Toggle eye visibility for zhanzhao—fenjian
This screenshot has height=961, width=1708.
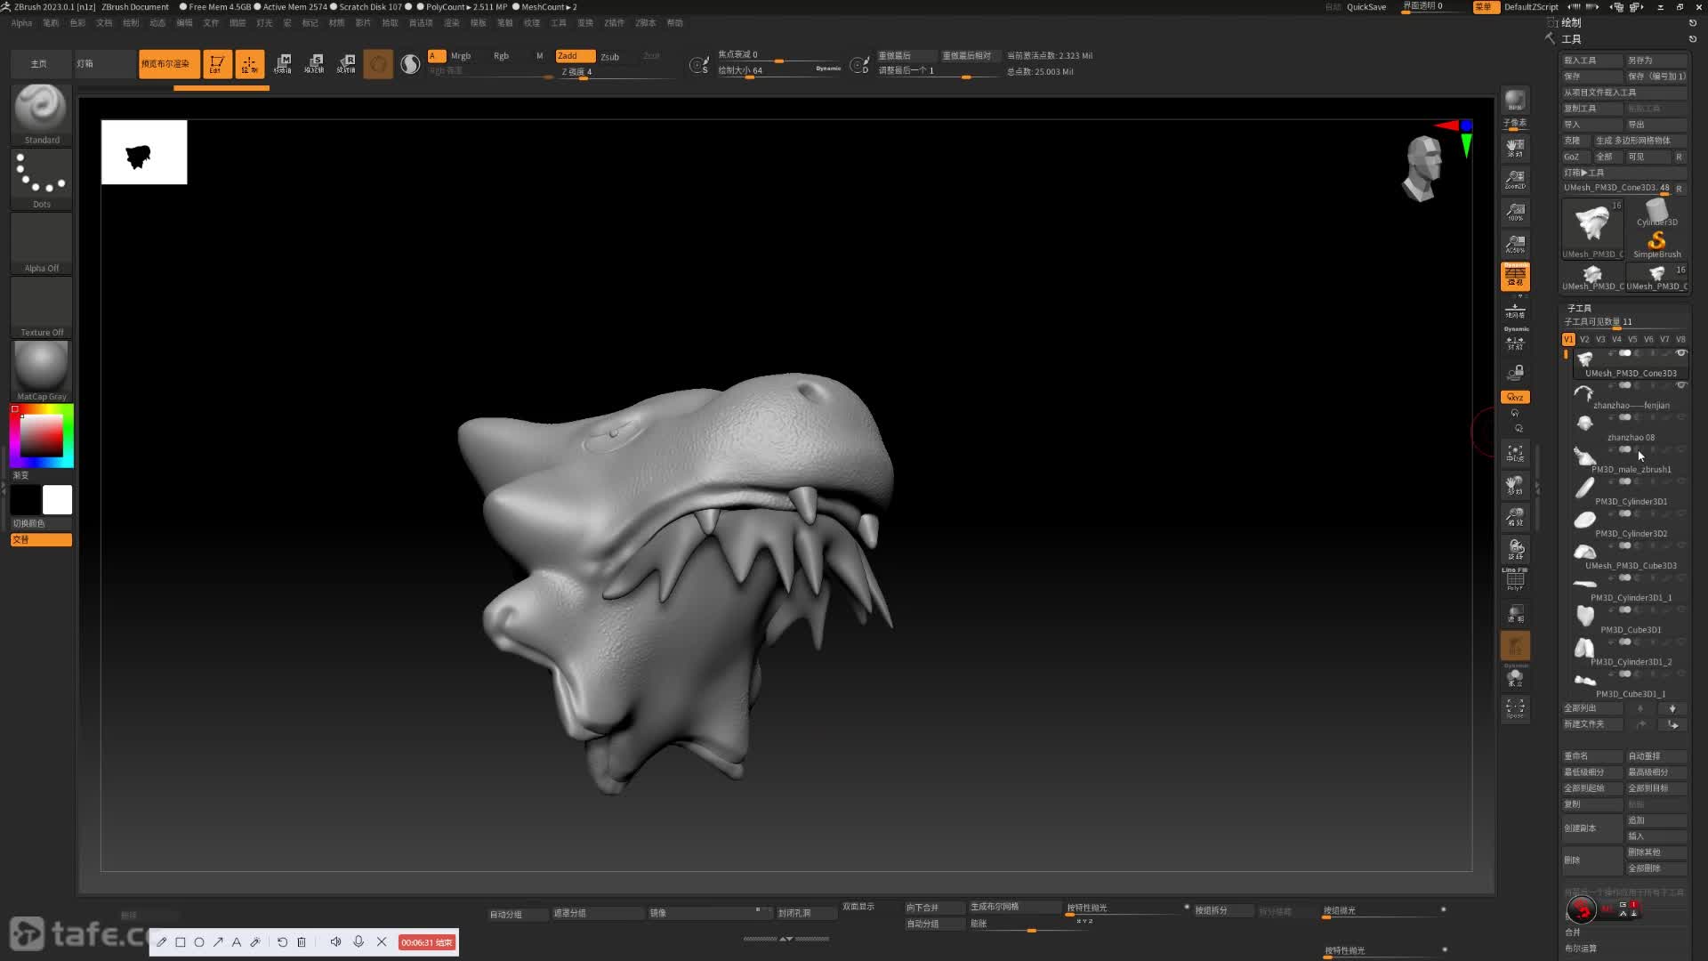pyautogui.click(x=1681, y=385)
